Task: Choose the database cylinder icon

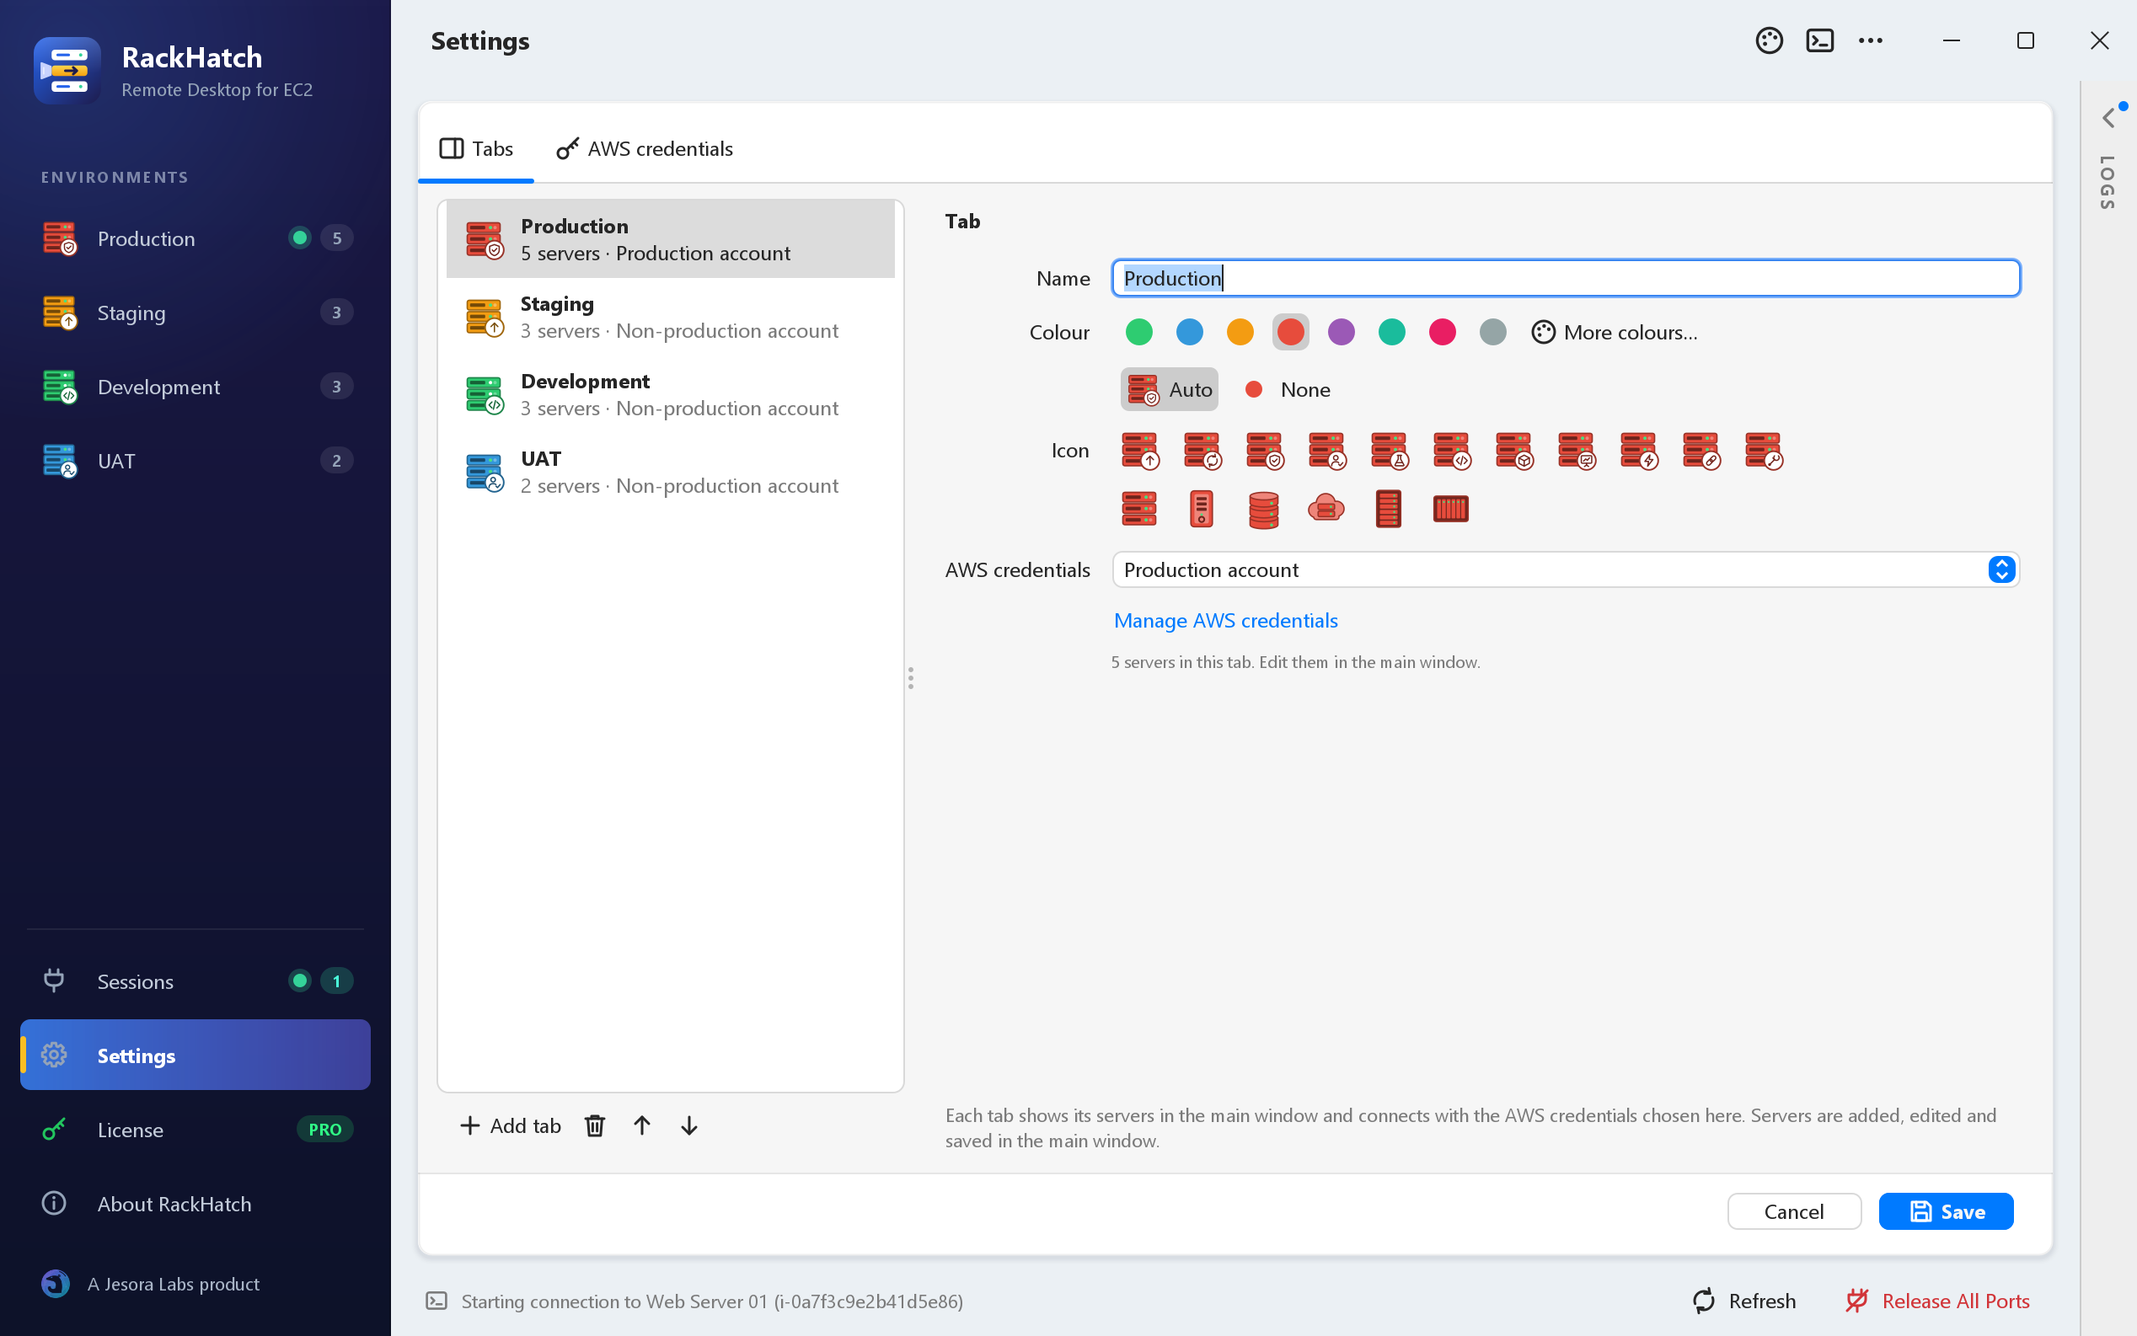Action: [1264, 509]
